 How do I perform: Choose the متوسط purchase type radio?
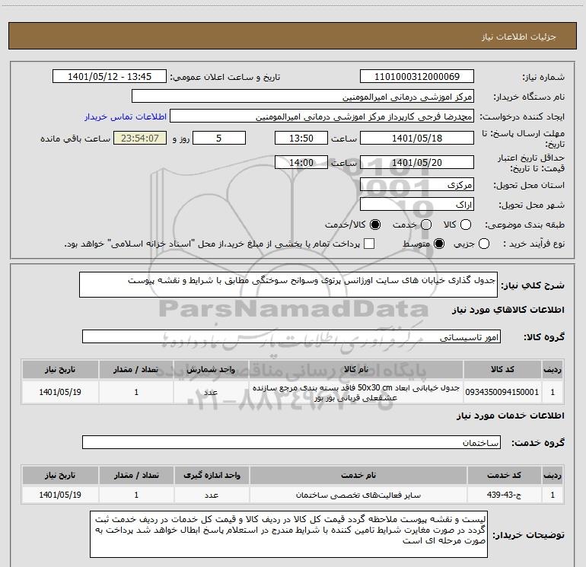click(439, 244)
